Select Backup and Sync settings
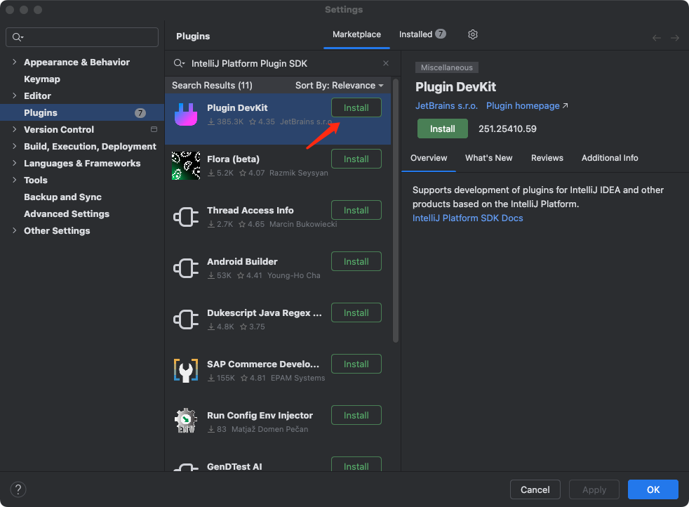Viewport: 689px width, 507px height. 62,197
